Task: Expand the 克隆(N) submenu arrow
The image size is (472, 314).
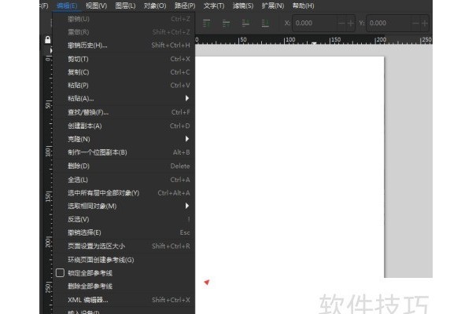Action: pos(187,139)
